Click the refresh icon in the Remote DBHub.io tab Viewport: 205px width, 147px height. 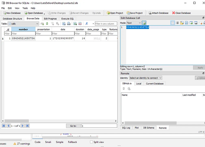[x=124, y=89]
